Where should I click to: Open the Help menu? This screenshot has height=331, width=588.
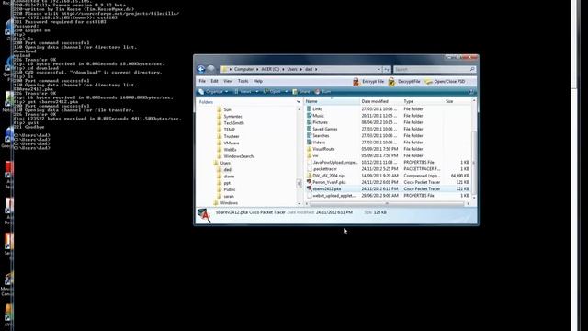[258, 81]
